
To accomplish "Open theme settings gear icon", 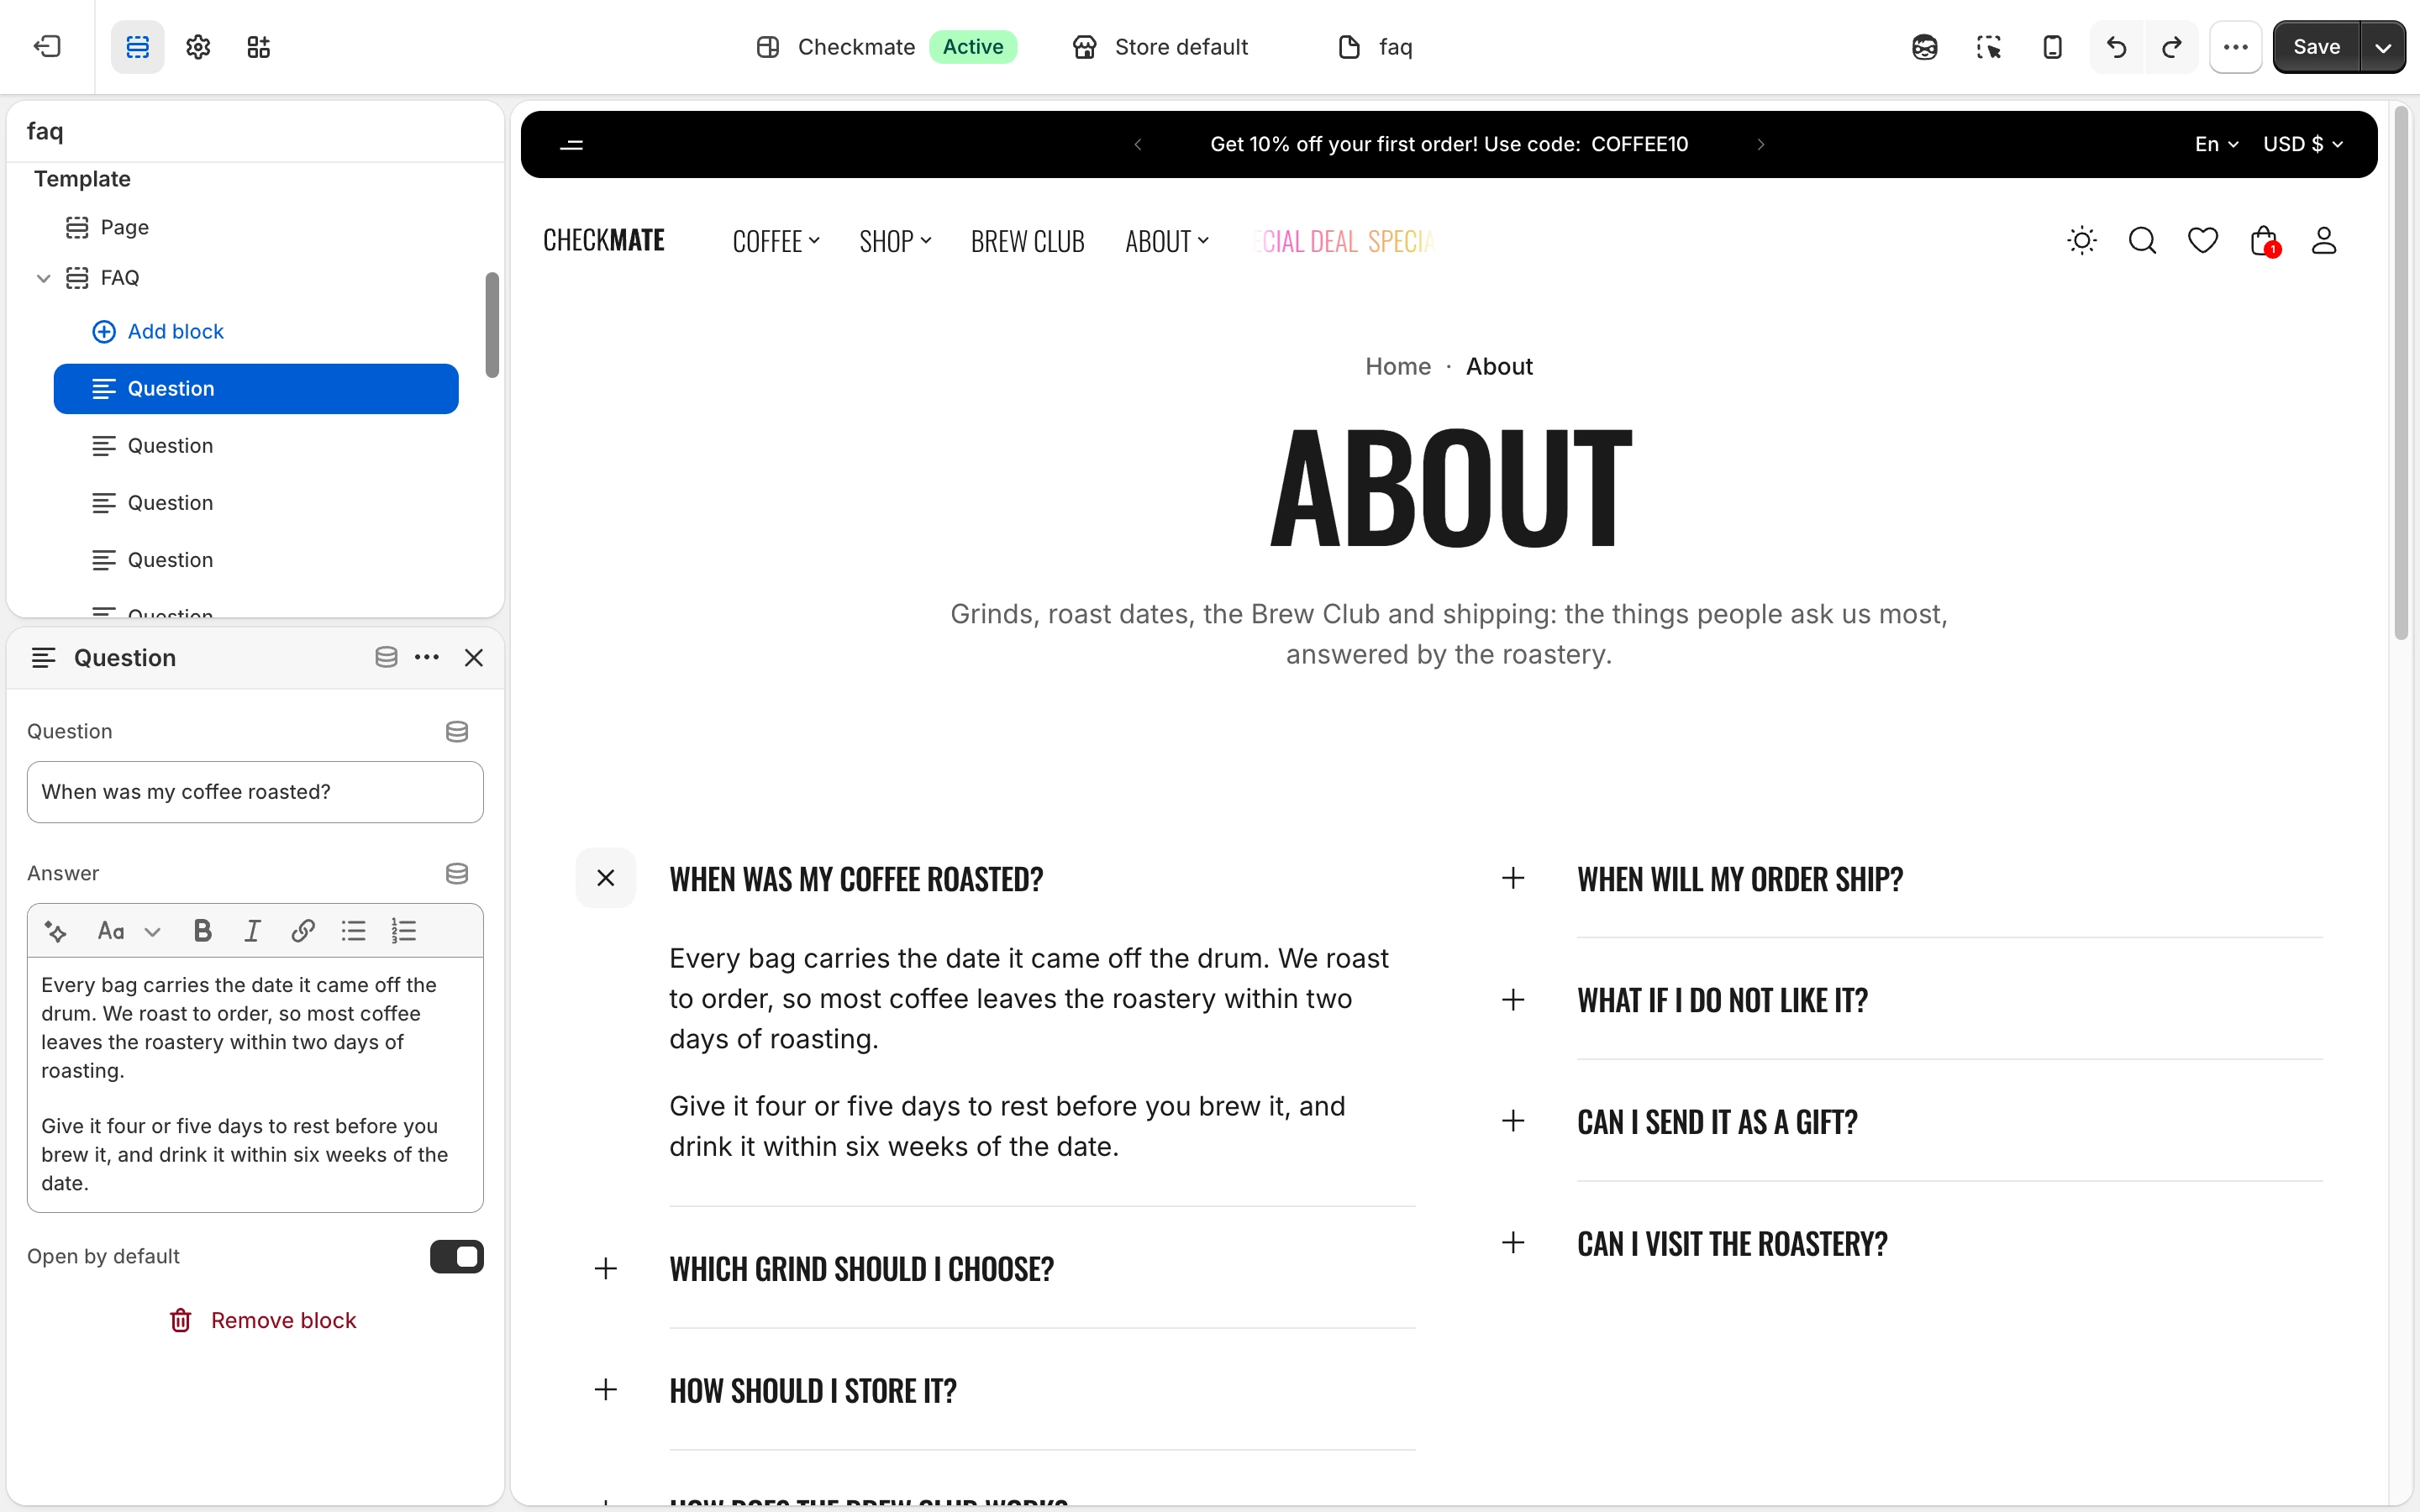I will (x=198, y=47).
